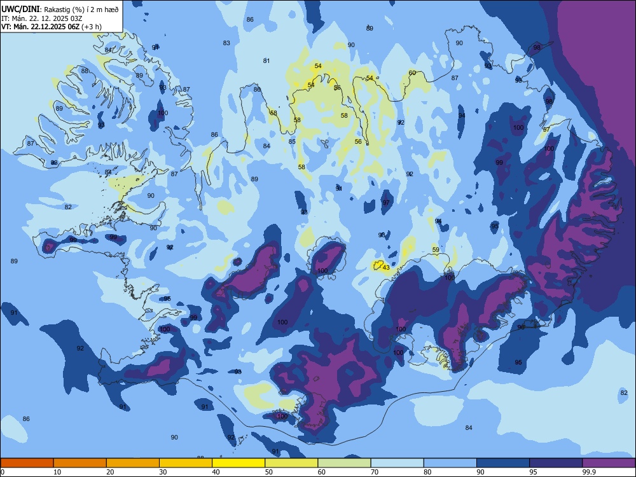Click the '(+3 h)' forecast offset text
The height and width of the screenshot is (477, 636).
[92, 27]
